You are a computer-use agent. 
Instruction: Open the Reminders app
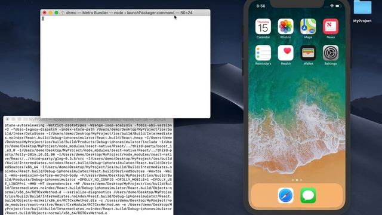tap(263, 53)
